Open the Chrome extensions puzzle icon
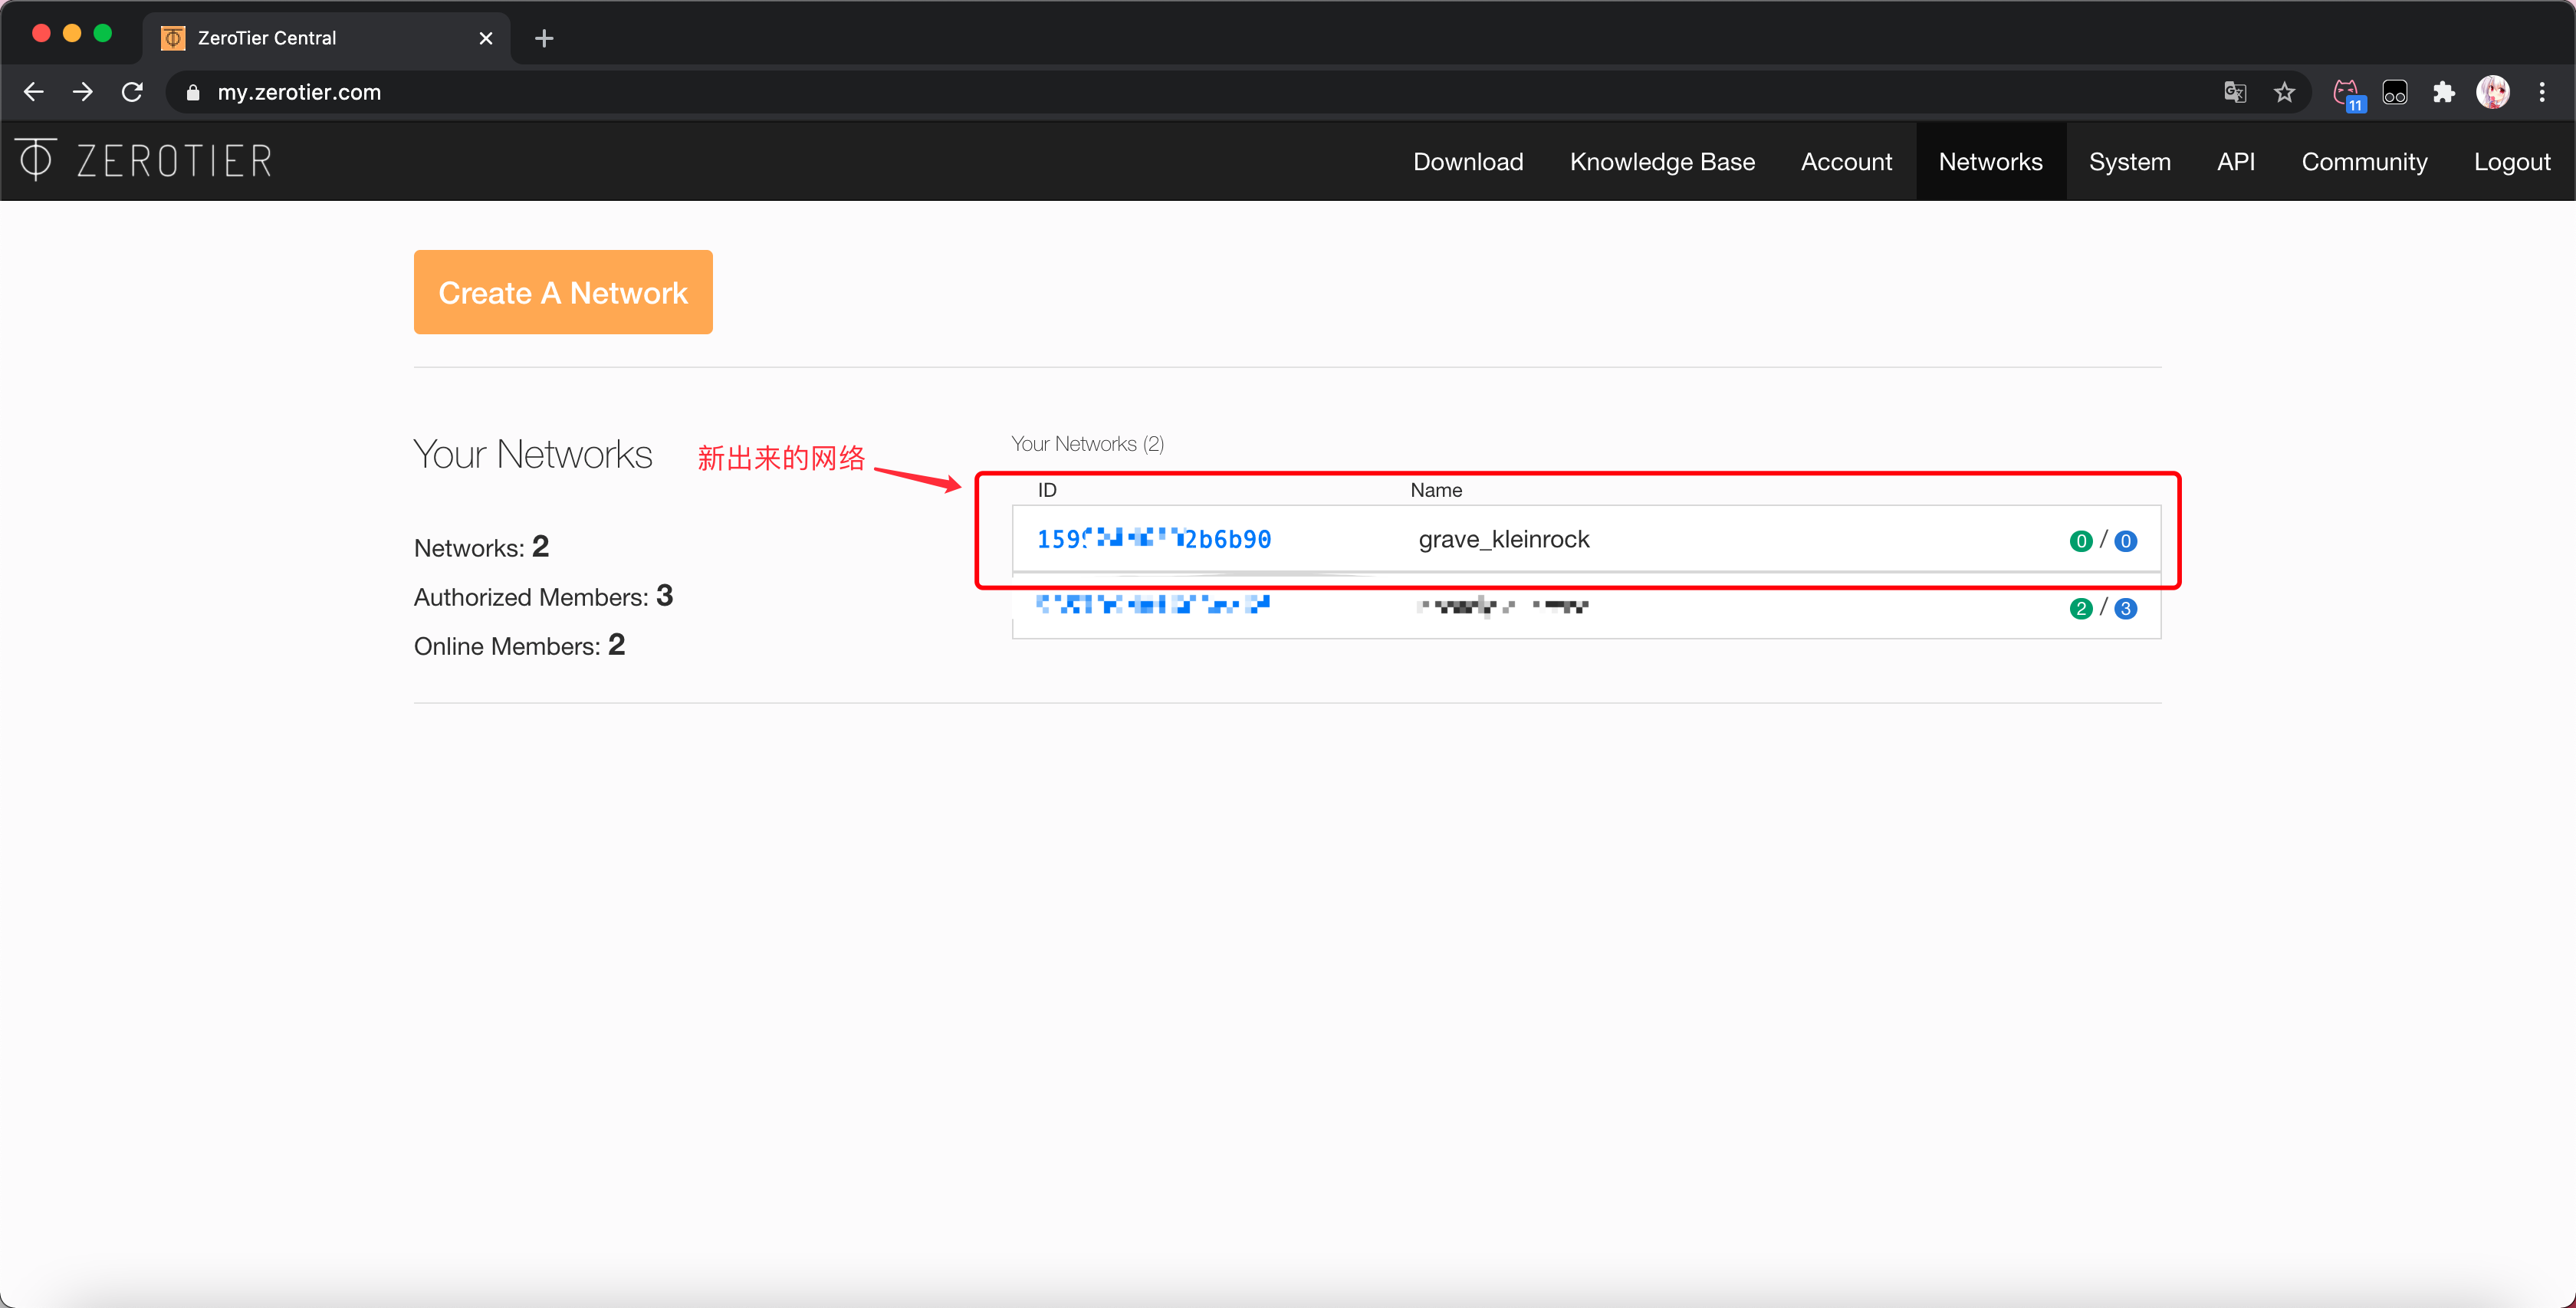 [x=2443, y=92]
